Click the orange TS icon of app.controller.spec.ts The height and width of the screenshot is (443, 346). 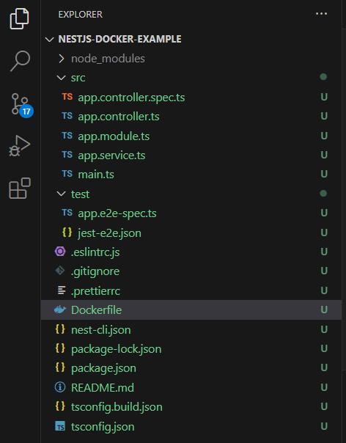(67, 97)
